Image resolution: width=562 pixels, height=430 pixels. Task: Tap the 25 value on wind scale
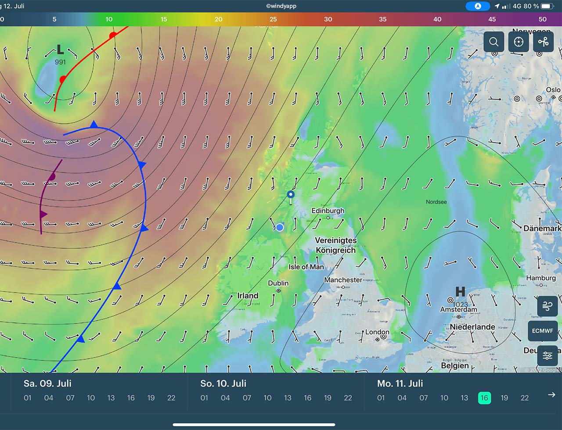tap(273, 19)
